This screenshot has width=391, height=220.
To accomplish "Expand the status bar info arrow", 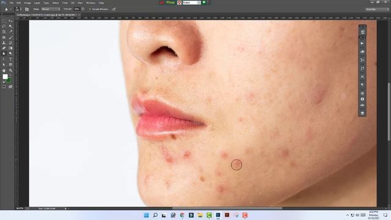I will (x=65, y=208).
